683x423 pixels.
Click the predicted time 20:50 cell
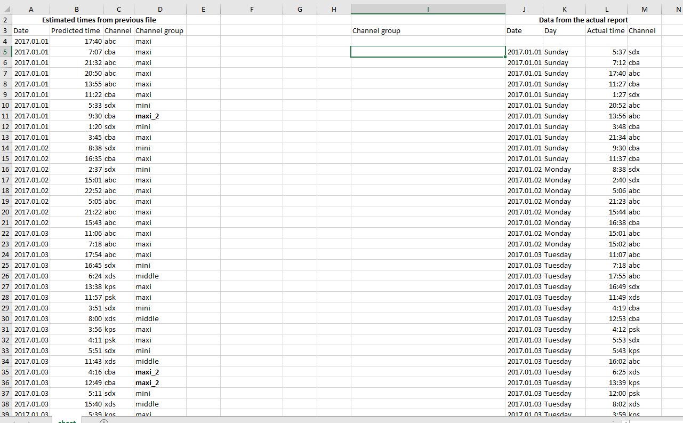click(77, 73)
